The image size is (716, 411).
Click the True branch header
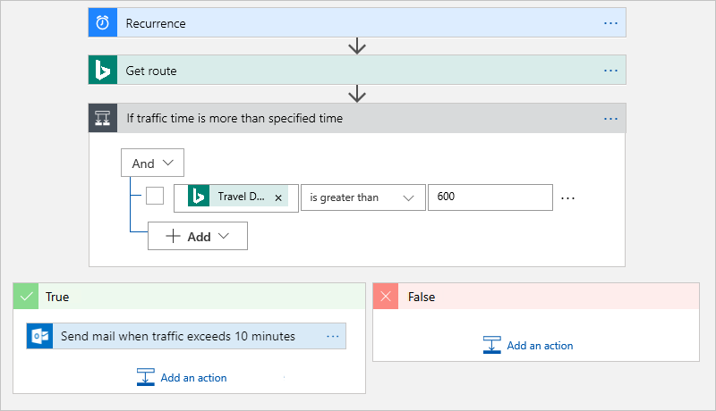[189, 297]
